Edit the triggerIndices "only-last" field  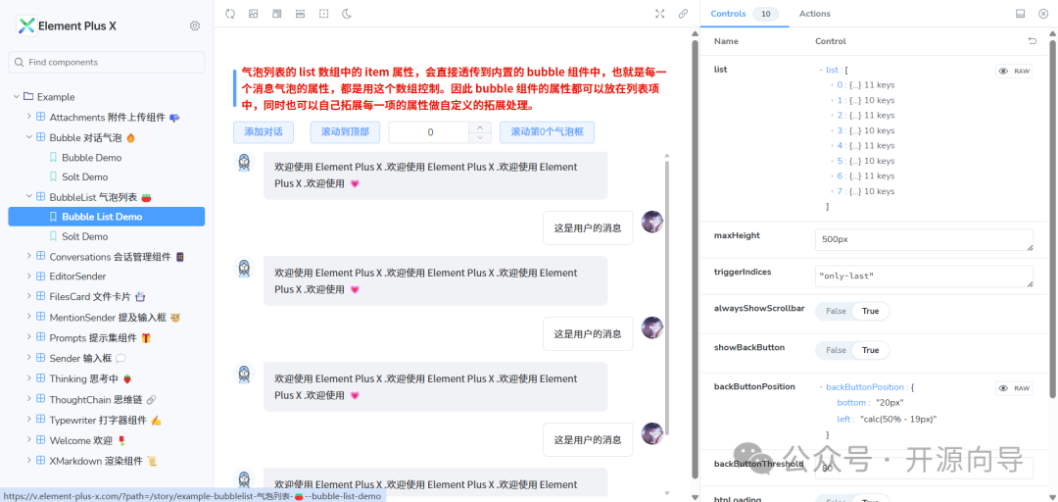tap(925, 276)
